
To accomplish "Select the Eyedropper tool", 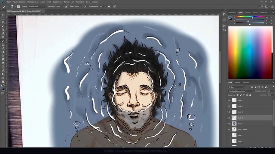I will (x=3, y=33).
